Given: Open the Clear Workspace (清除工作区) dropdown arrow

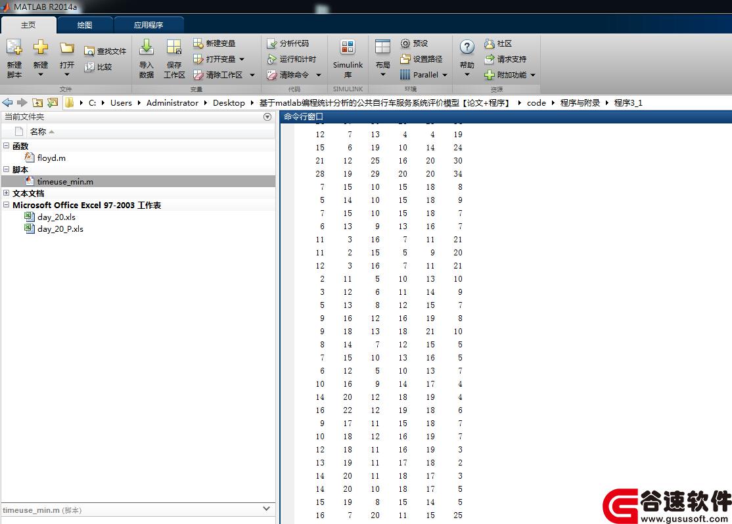Looking at the screenshot, I should click(x=252, y=75).
